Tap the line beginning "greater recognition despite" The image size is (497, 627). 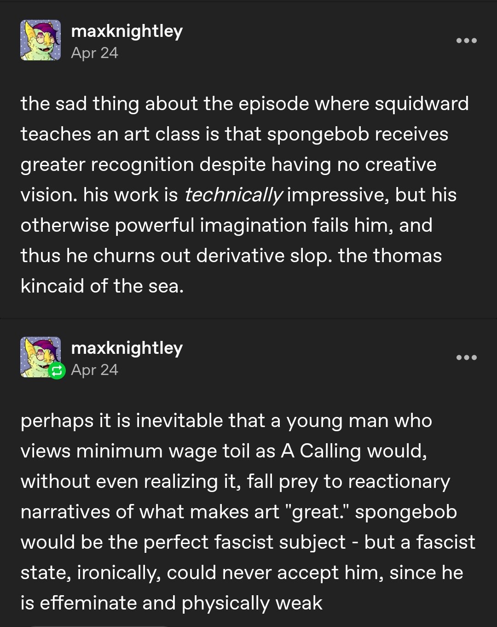pyautogui.click(x=228, y=164)
